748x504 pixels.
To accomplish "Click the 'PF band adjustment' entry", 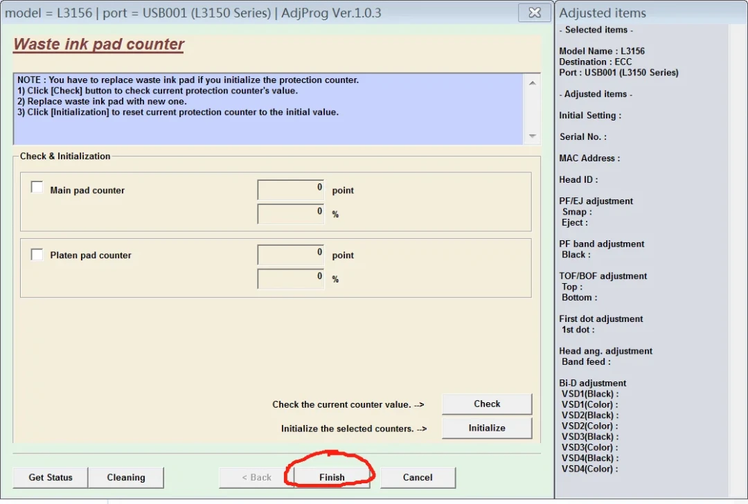I will tap(602, 244).
